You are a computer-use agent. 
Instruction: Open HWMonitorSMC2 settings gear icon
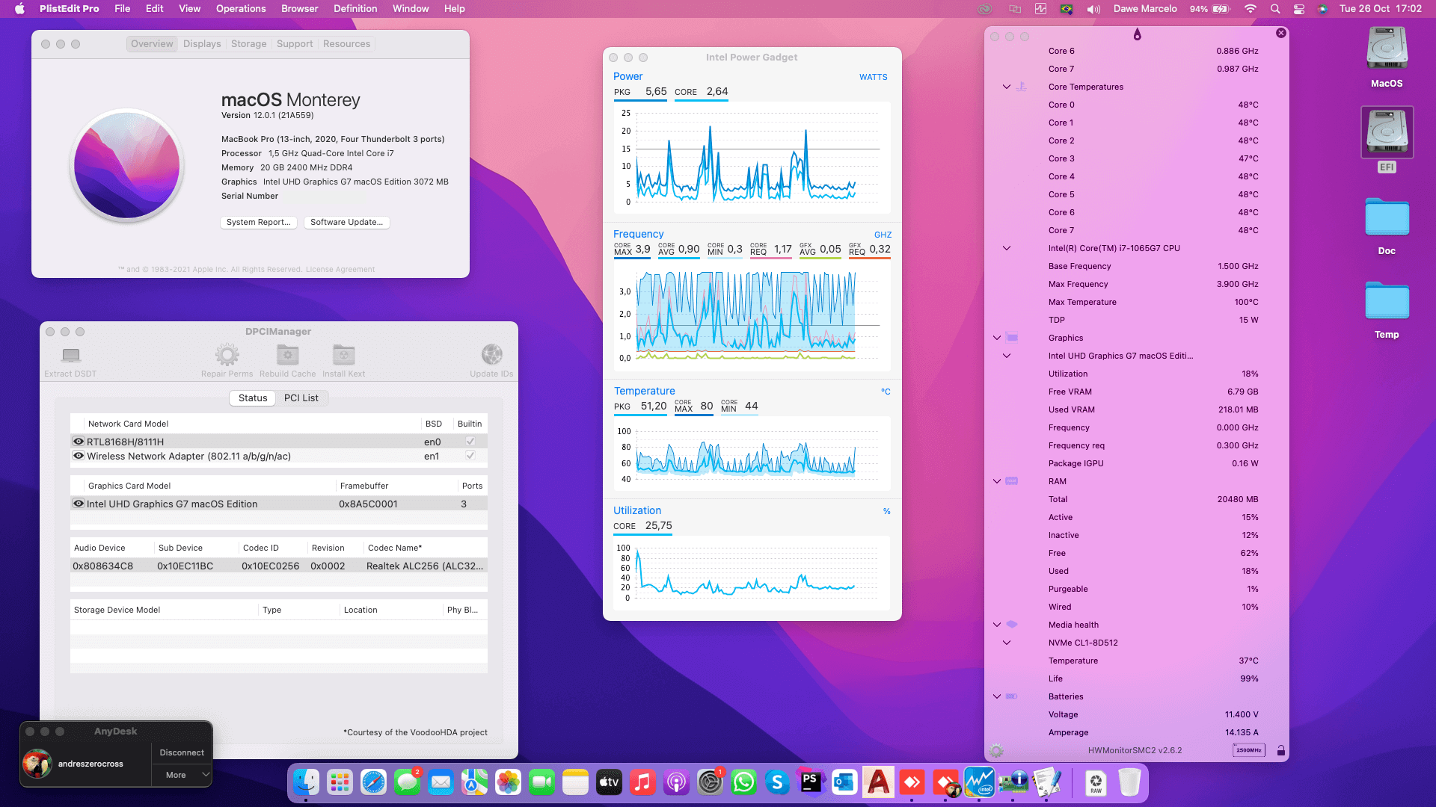[996, 750]
